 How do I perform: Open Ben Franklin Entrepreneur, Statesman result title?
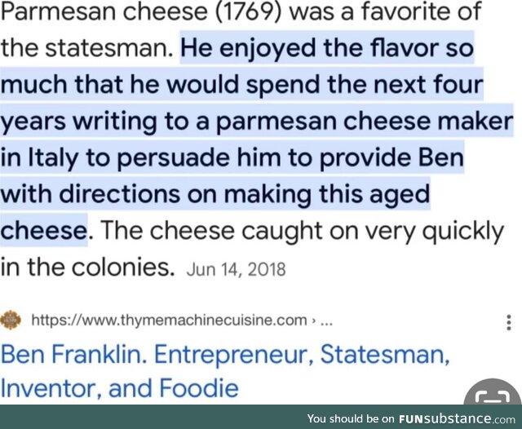[x=225, y=354]
